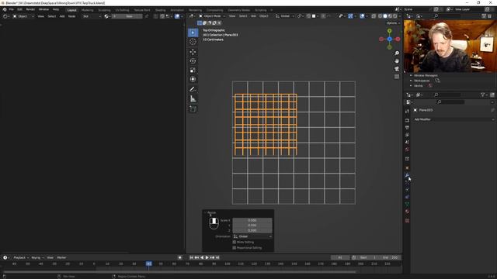Viewport: 497px width, 279px height.
Task: Expand the Workspaces outliner entry
Action: [x=411, y=81]
